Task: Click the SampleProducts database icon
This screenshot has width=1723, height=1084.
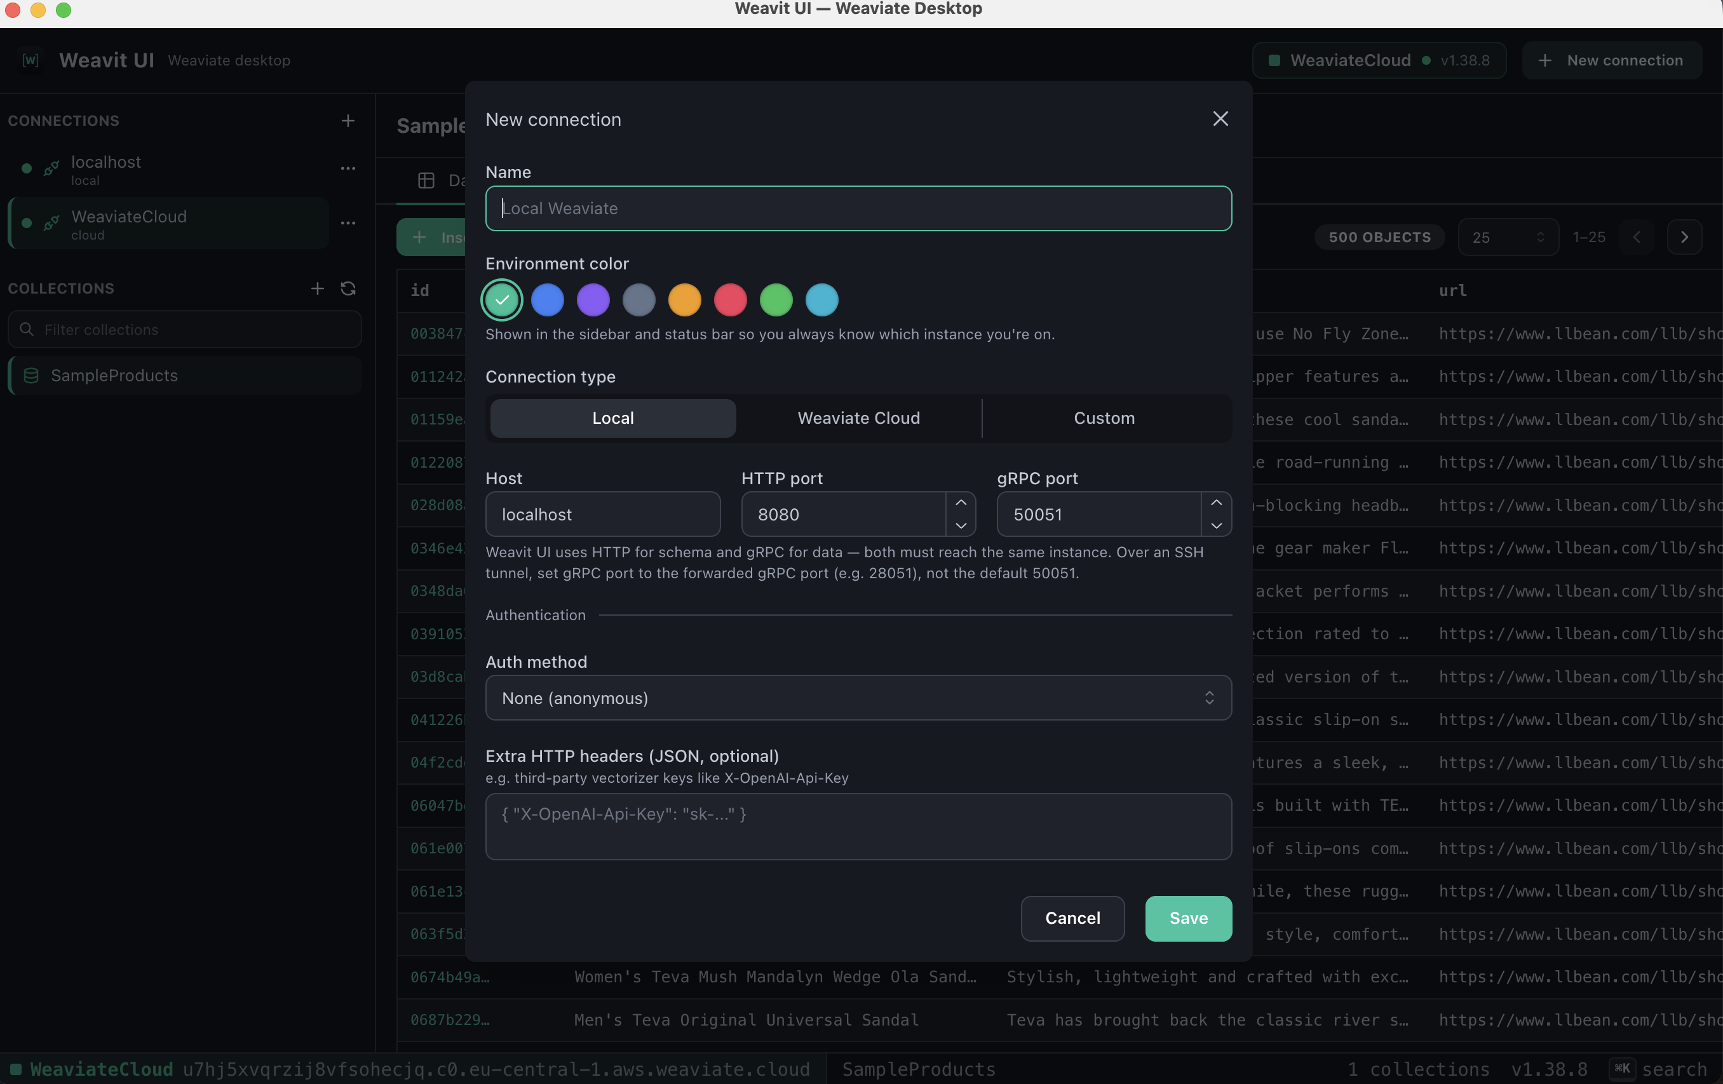Action: coord(32,376)
